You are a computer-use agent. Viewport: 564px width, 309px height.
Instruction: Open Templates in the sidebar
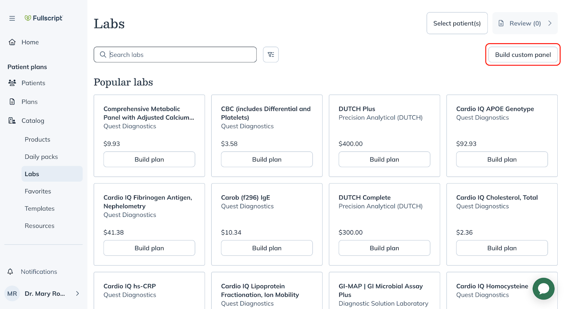tap(39, 209)
